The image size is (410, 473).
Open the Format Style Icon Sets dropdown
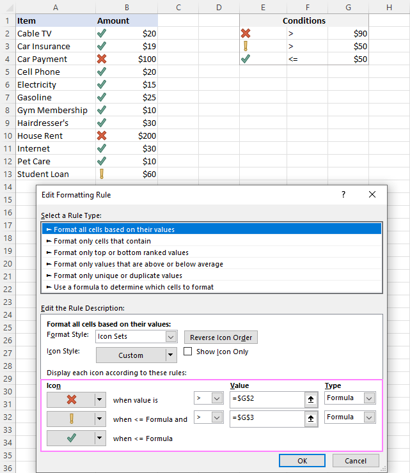[x=136, y=337]
